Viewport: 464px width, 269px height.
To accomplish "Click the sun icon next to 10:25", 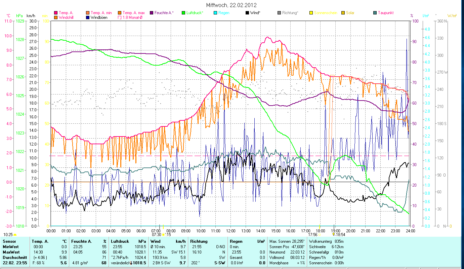I will pyautogui.click(x=15, y=234).
